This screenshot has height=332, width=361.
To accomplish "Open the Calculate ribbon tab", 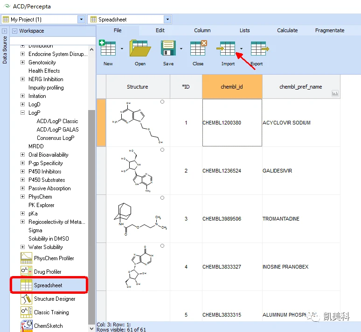I will pos(287,30).
